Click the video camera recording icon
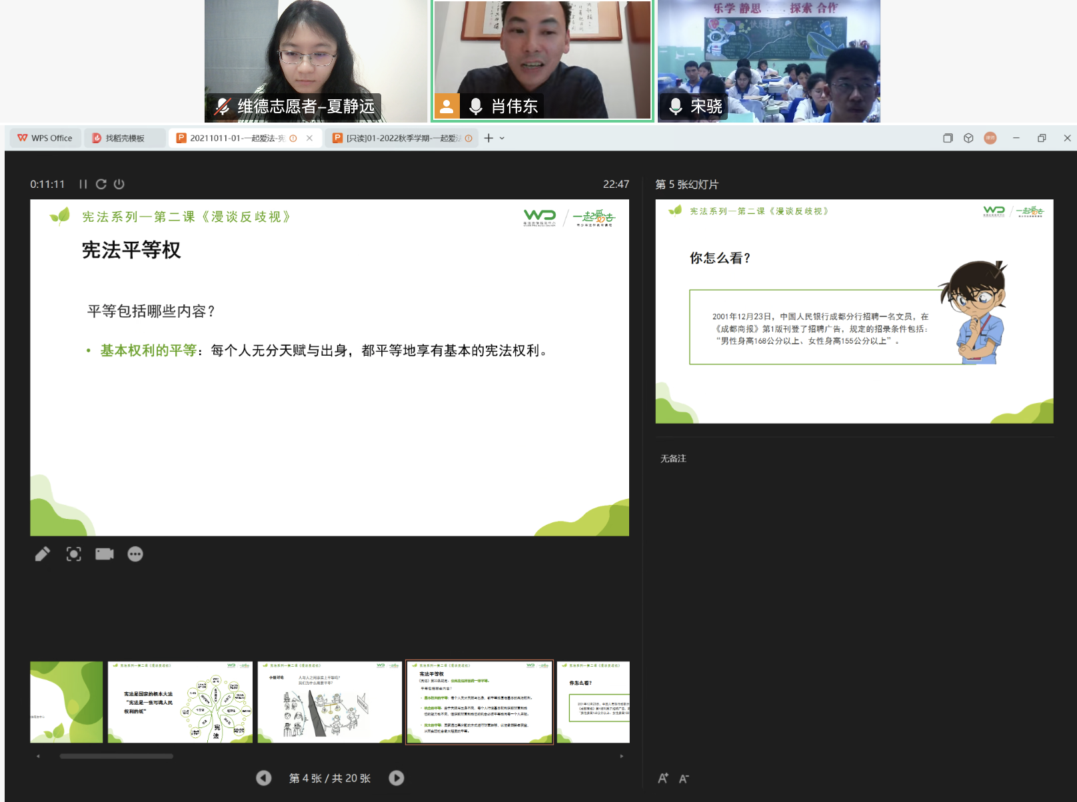 [x=105, y=554]
